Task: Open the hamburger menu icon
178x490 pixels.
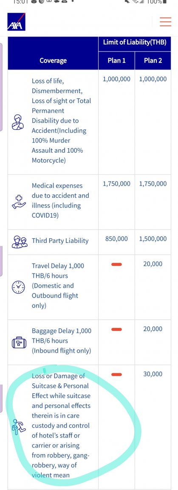Action: pos(166,22)
